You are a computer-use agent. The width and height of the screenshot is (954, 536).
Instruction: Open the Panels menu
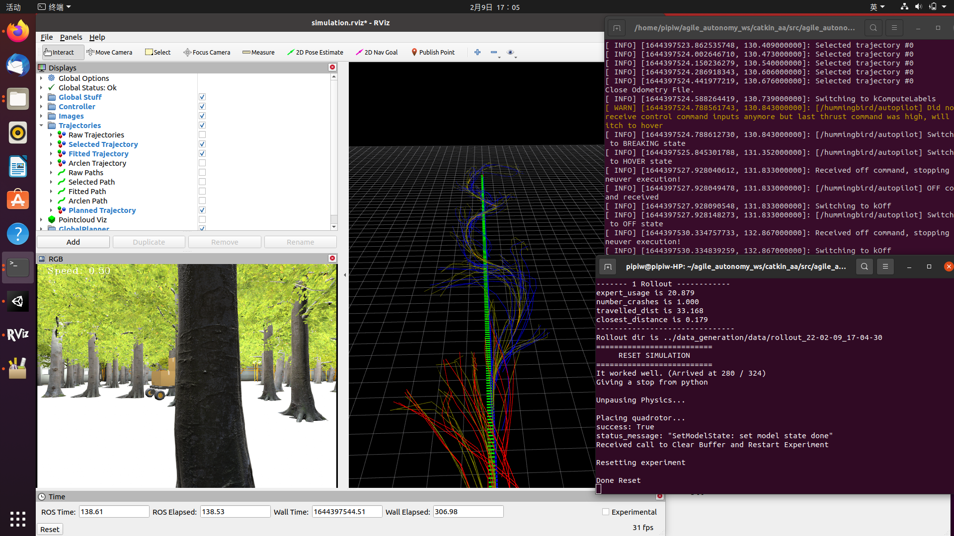(71, 37)
